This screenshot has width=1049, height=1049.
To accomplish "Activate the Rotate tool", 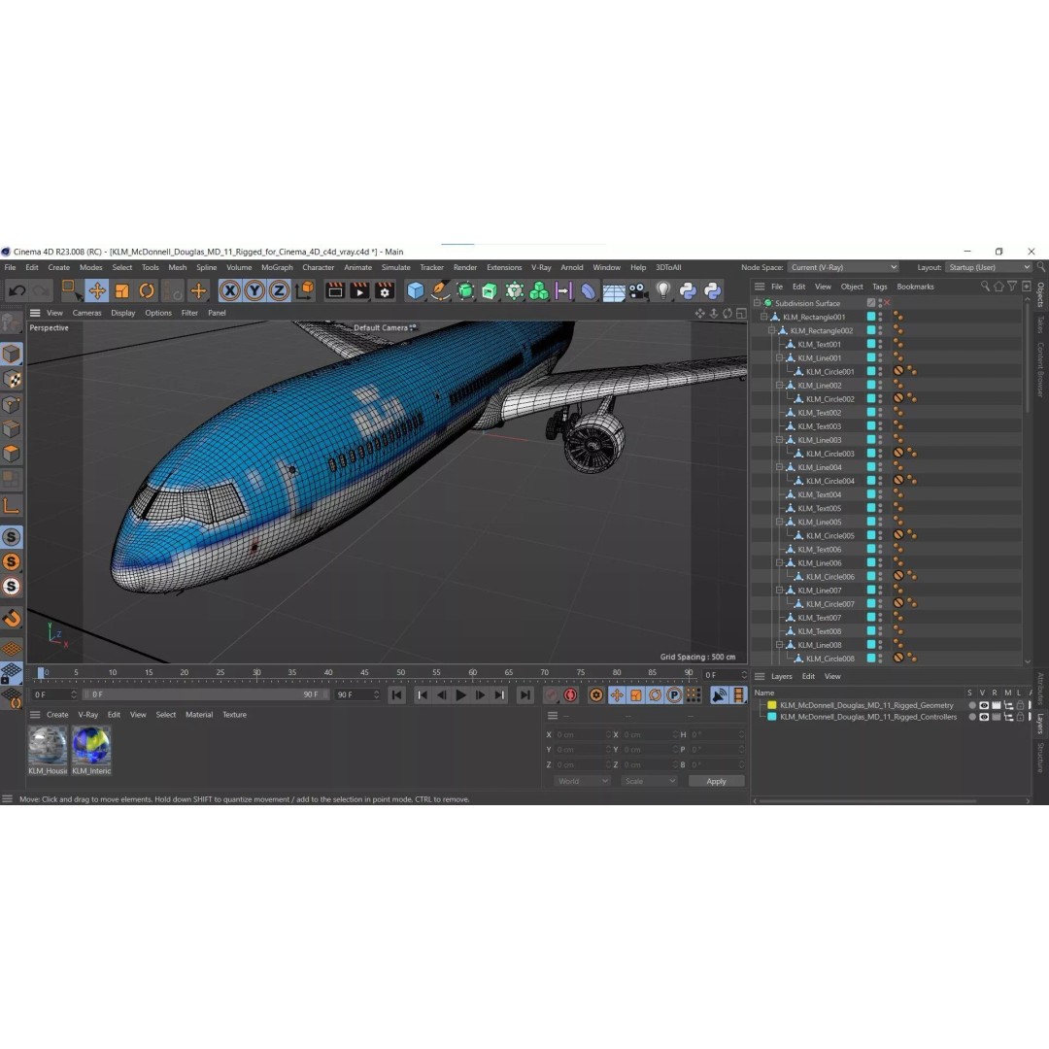I will click(147, 290).
